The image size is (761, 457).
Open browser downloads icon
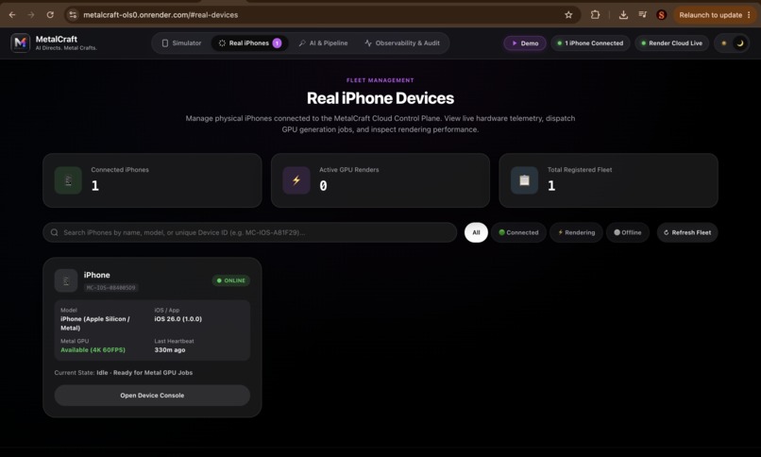[623, 15]
